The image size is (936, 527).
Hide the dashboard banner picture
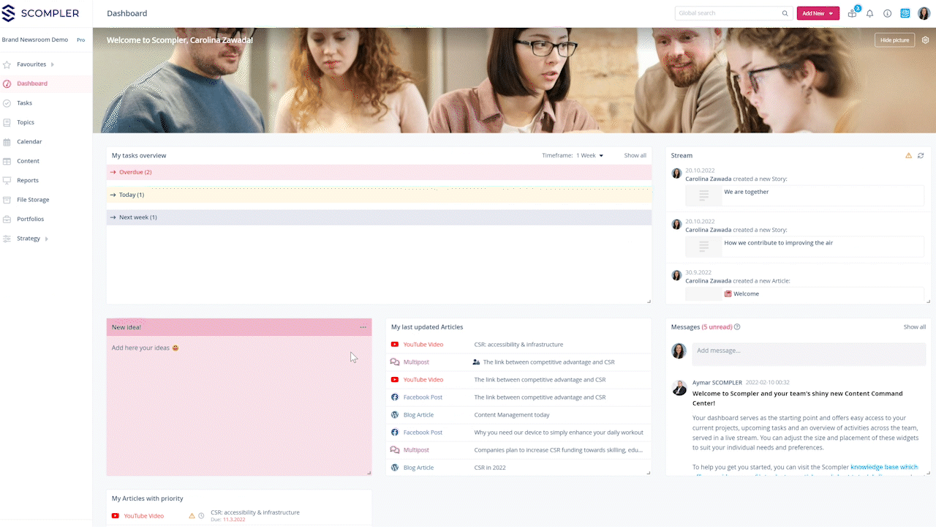[894, 40]
